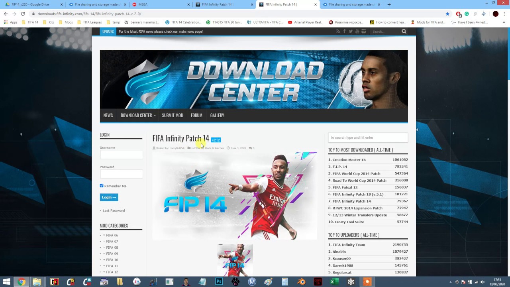Open the Grammarly extension icon
Image resolution: width=510 pixels, height=287 pixels.
pos(467,14)
